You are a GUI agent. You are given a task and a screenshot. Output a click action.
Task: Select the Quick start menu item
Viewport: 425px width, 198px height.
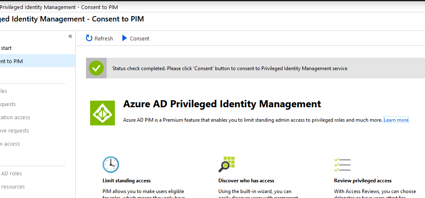point(38,48)
